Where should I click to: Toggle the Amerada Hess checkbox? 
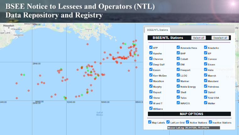178,48
